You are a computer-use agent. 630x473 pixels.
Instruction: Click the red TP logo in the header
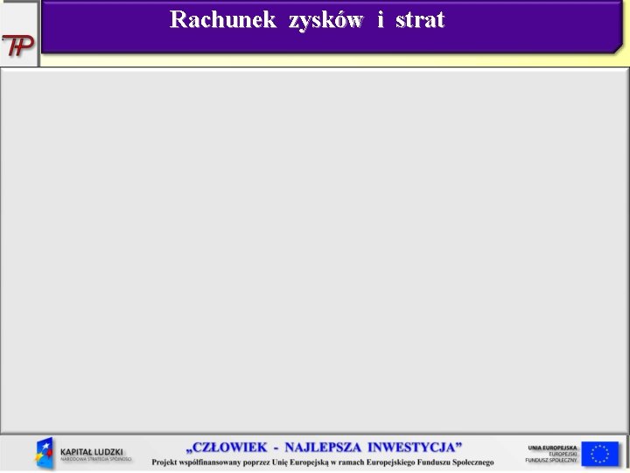tap(18, 46)
